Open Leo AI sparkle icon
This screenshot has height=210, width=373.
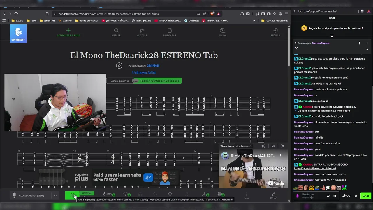click(x=275, y=14)
